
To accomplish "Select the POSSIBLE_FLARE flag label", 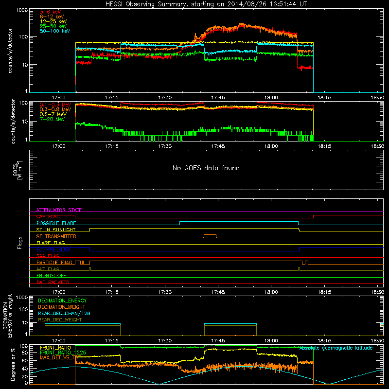I will tap(56, 223).
